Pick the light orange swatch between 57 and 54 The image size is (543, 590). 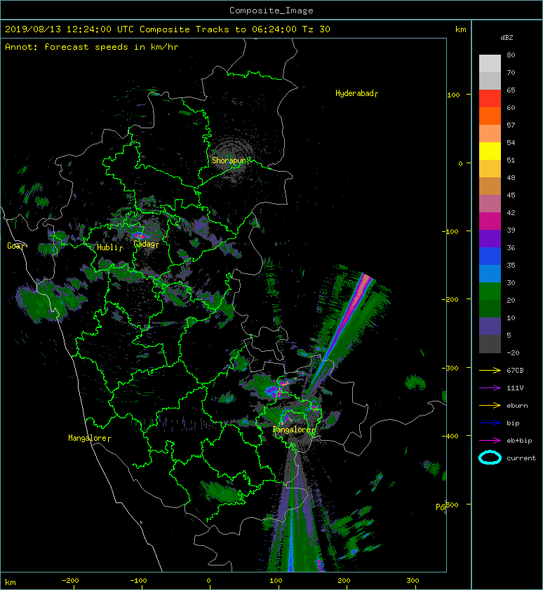point(490,133)
